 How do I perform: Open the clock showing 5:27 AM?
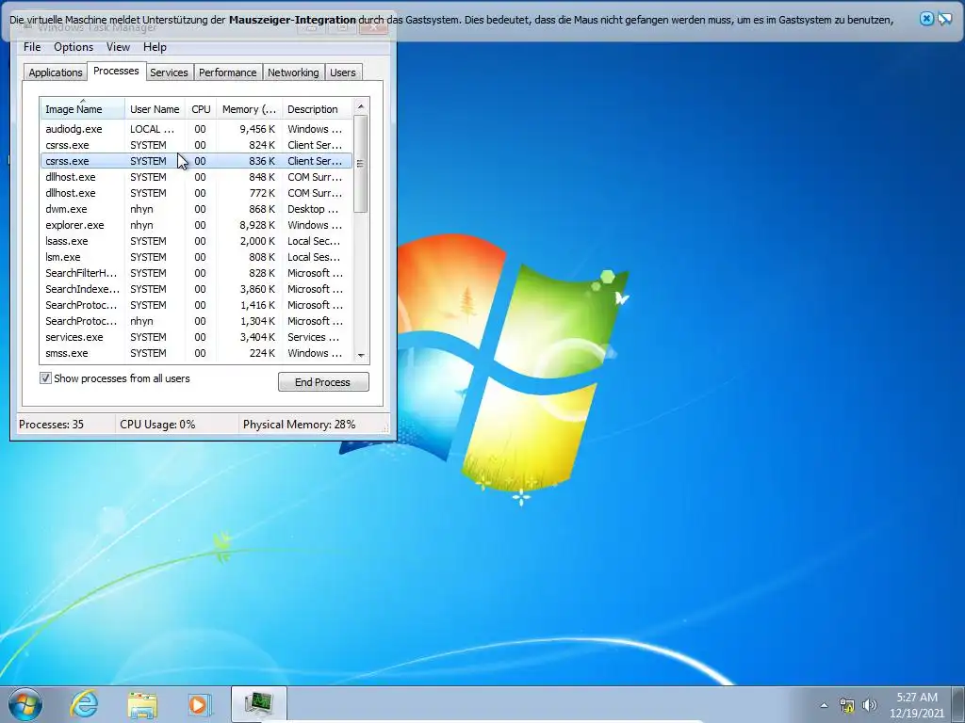click(x=916, y=705)
